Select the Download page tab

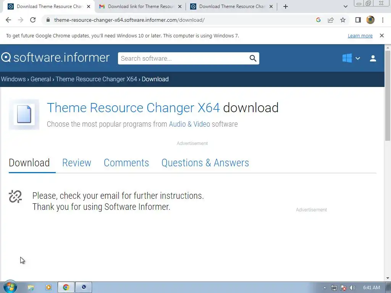pos(29,163)
